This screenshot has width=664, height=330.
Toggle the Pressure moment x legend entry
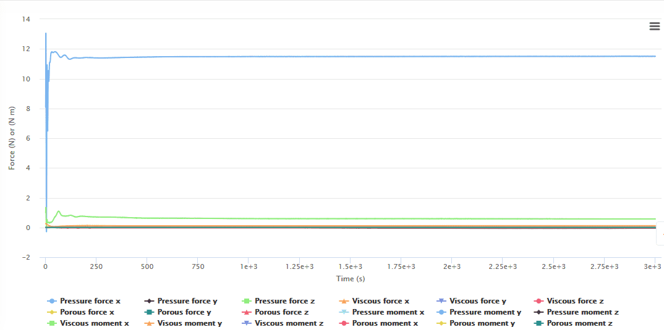coord(381,312)
